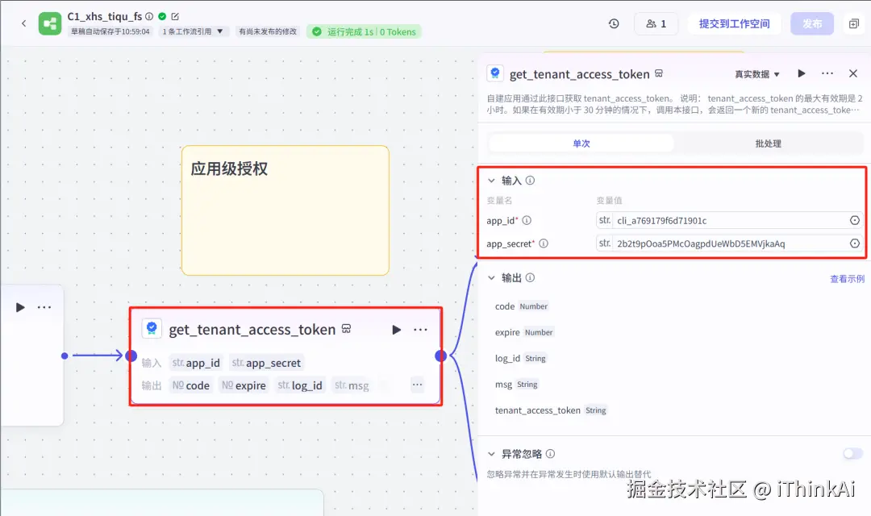Click the expire Number output row
Viewport: 871px width, 516px height.
524,332
